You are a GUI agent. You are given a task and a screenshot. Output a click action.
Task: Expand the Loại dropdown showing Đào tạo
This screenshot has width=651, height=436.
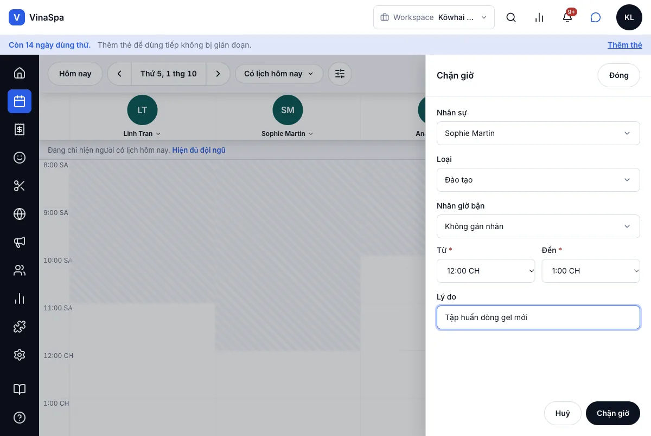(538, 180)
